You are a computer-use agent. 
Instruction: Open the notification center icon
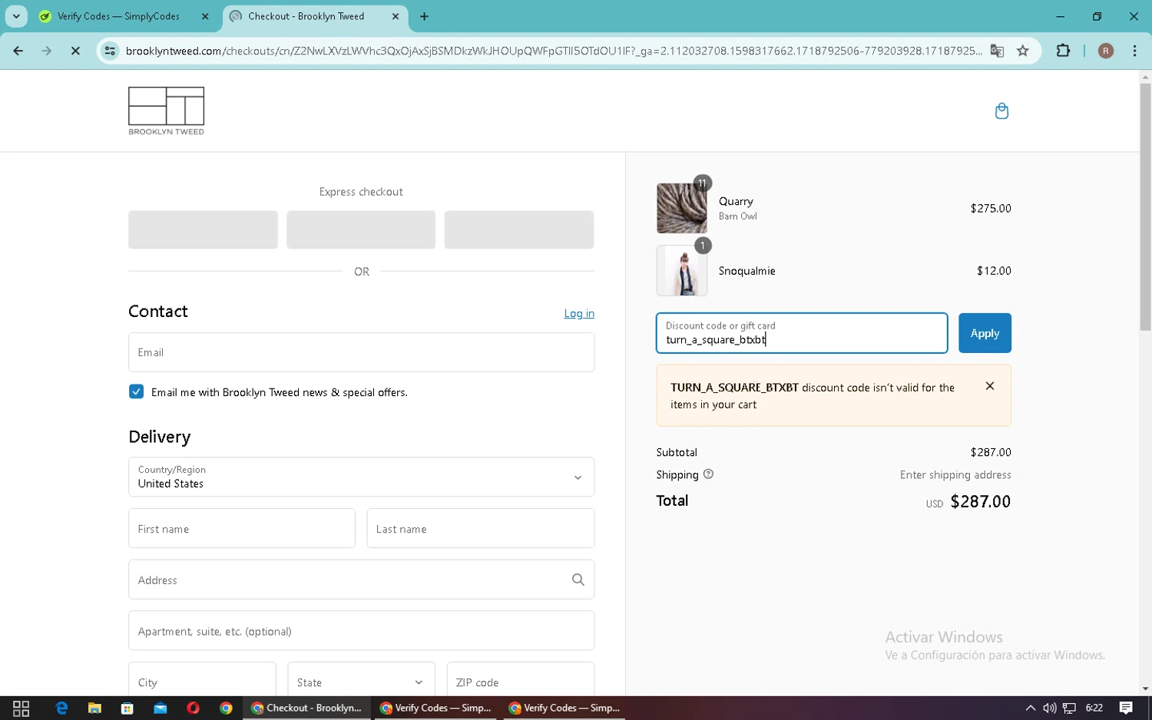coord(1126,708)
